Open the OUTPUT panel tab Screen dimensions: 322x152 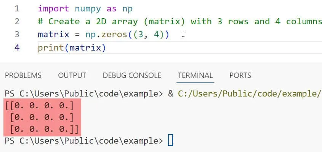click(72, 75)
